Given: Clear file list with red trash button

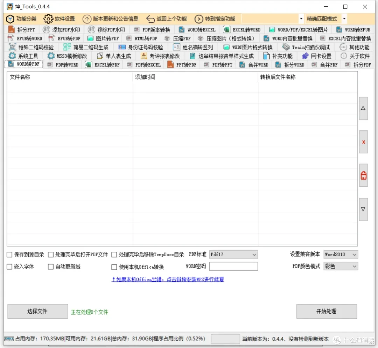Looking at the screenshot, I should (x=363, y=175).
